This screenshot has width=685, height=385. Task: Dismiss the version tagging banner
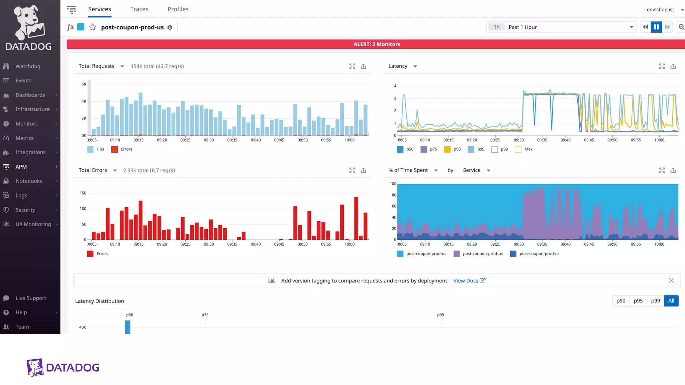671,281
